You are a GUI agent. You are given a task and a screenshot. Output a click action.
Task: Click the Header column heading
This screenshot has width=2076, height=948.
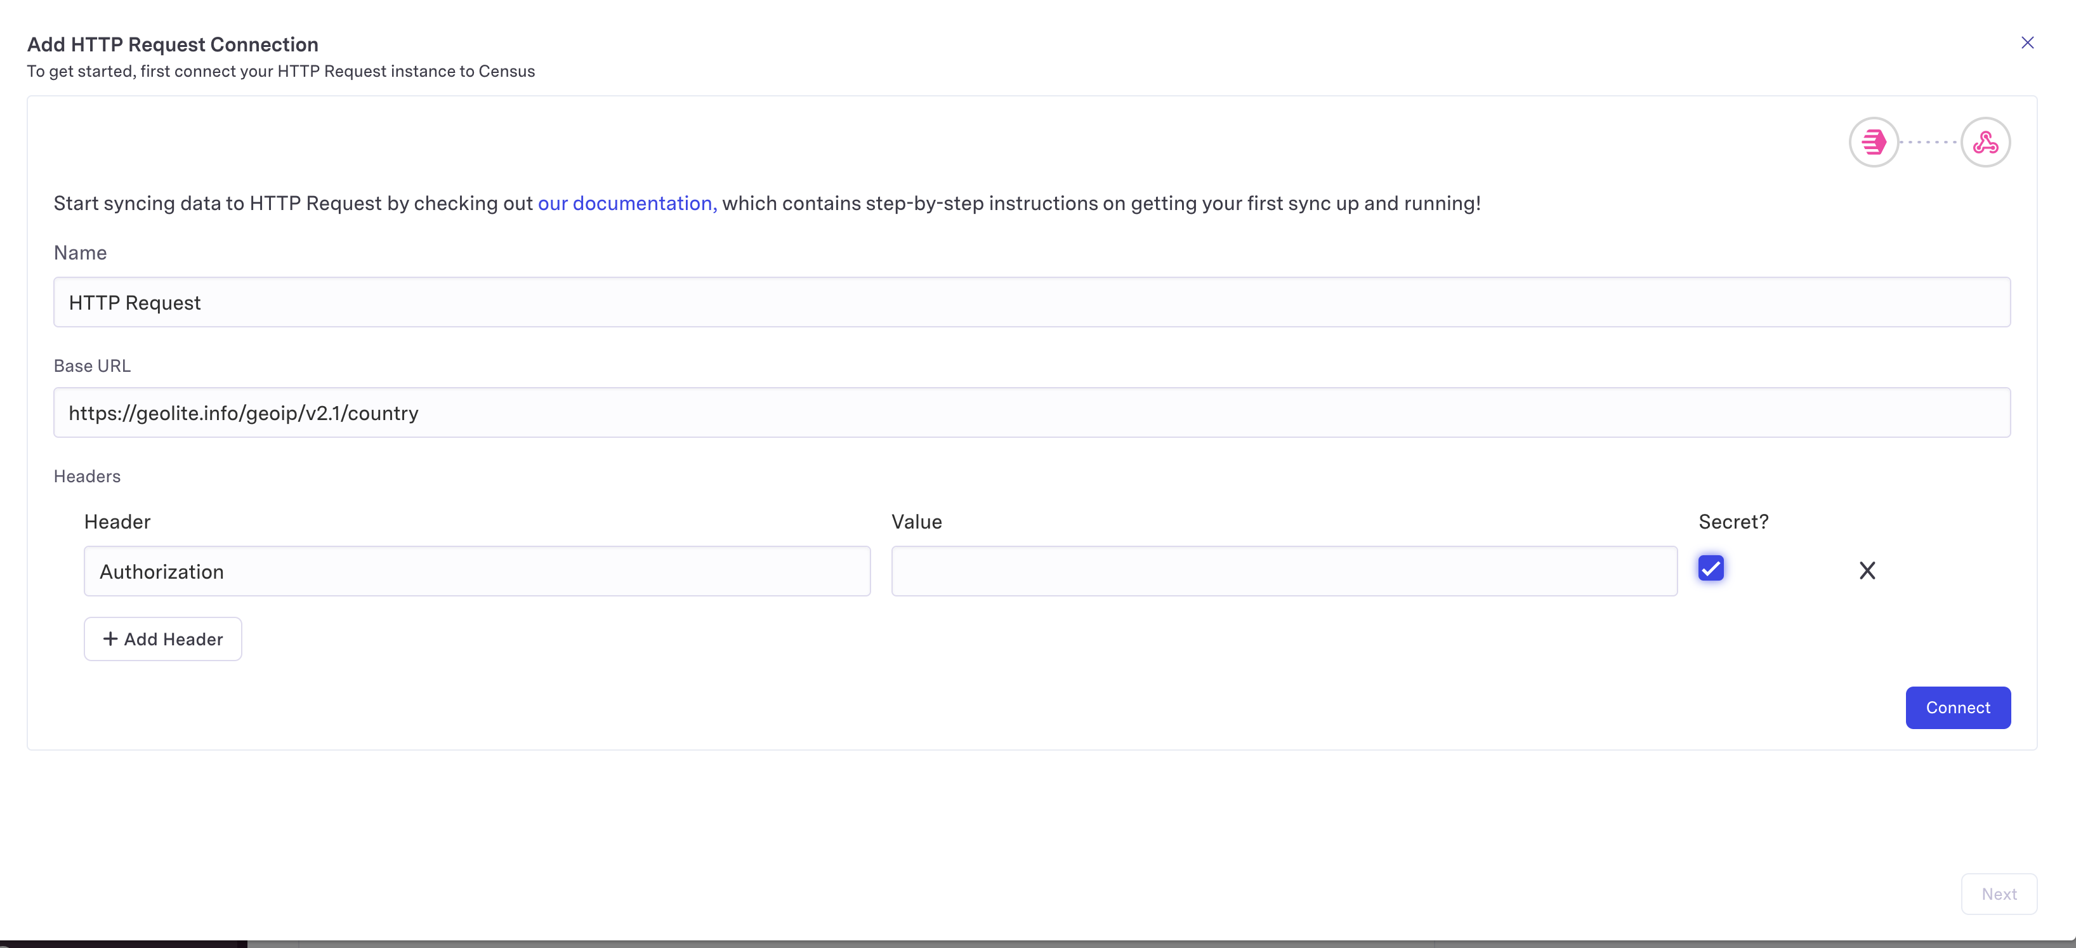click(x=117, y=522)
